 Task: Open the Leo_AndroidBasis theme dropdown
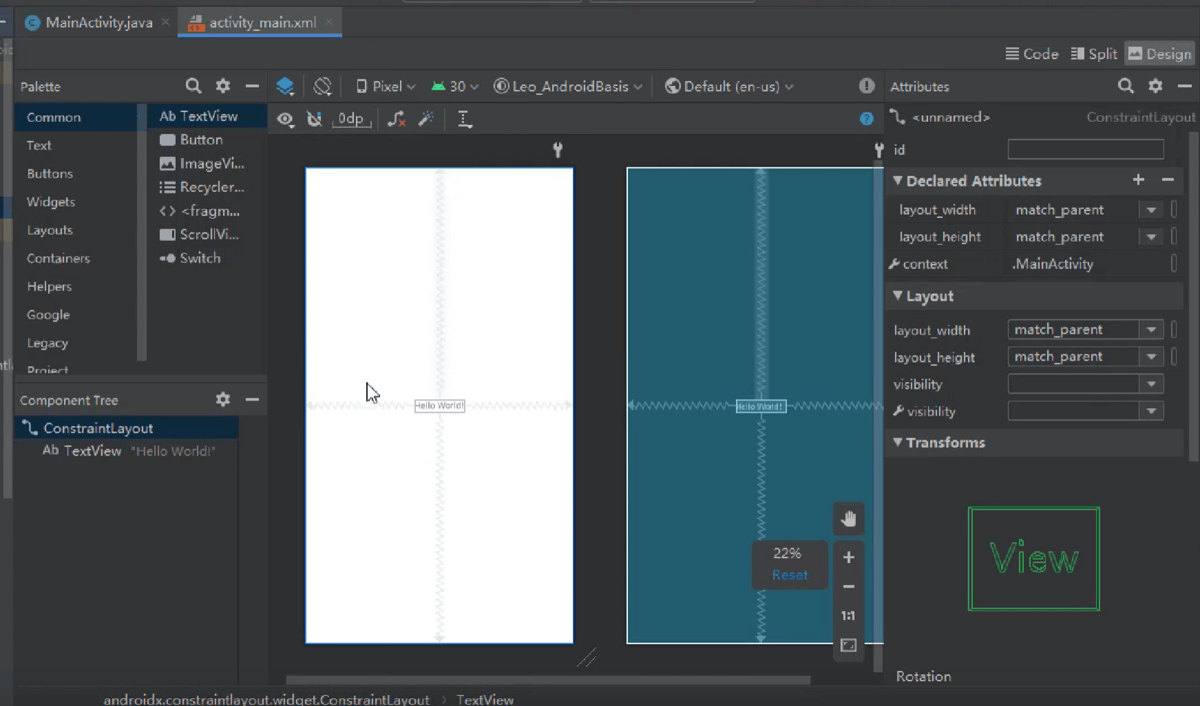tap(569, 86)
